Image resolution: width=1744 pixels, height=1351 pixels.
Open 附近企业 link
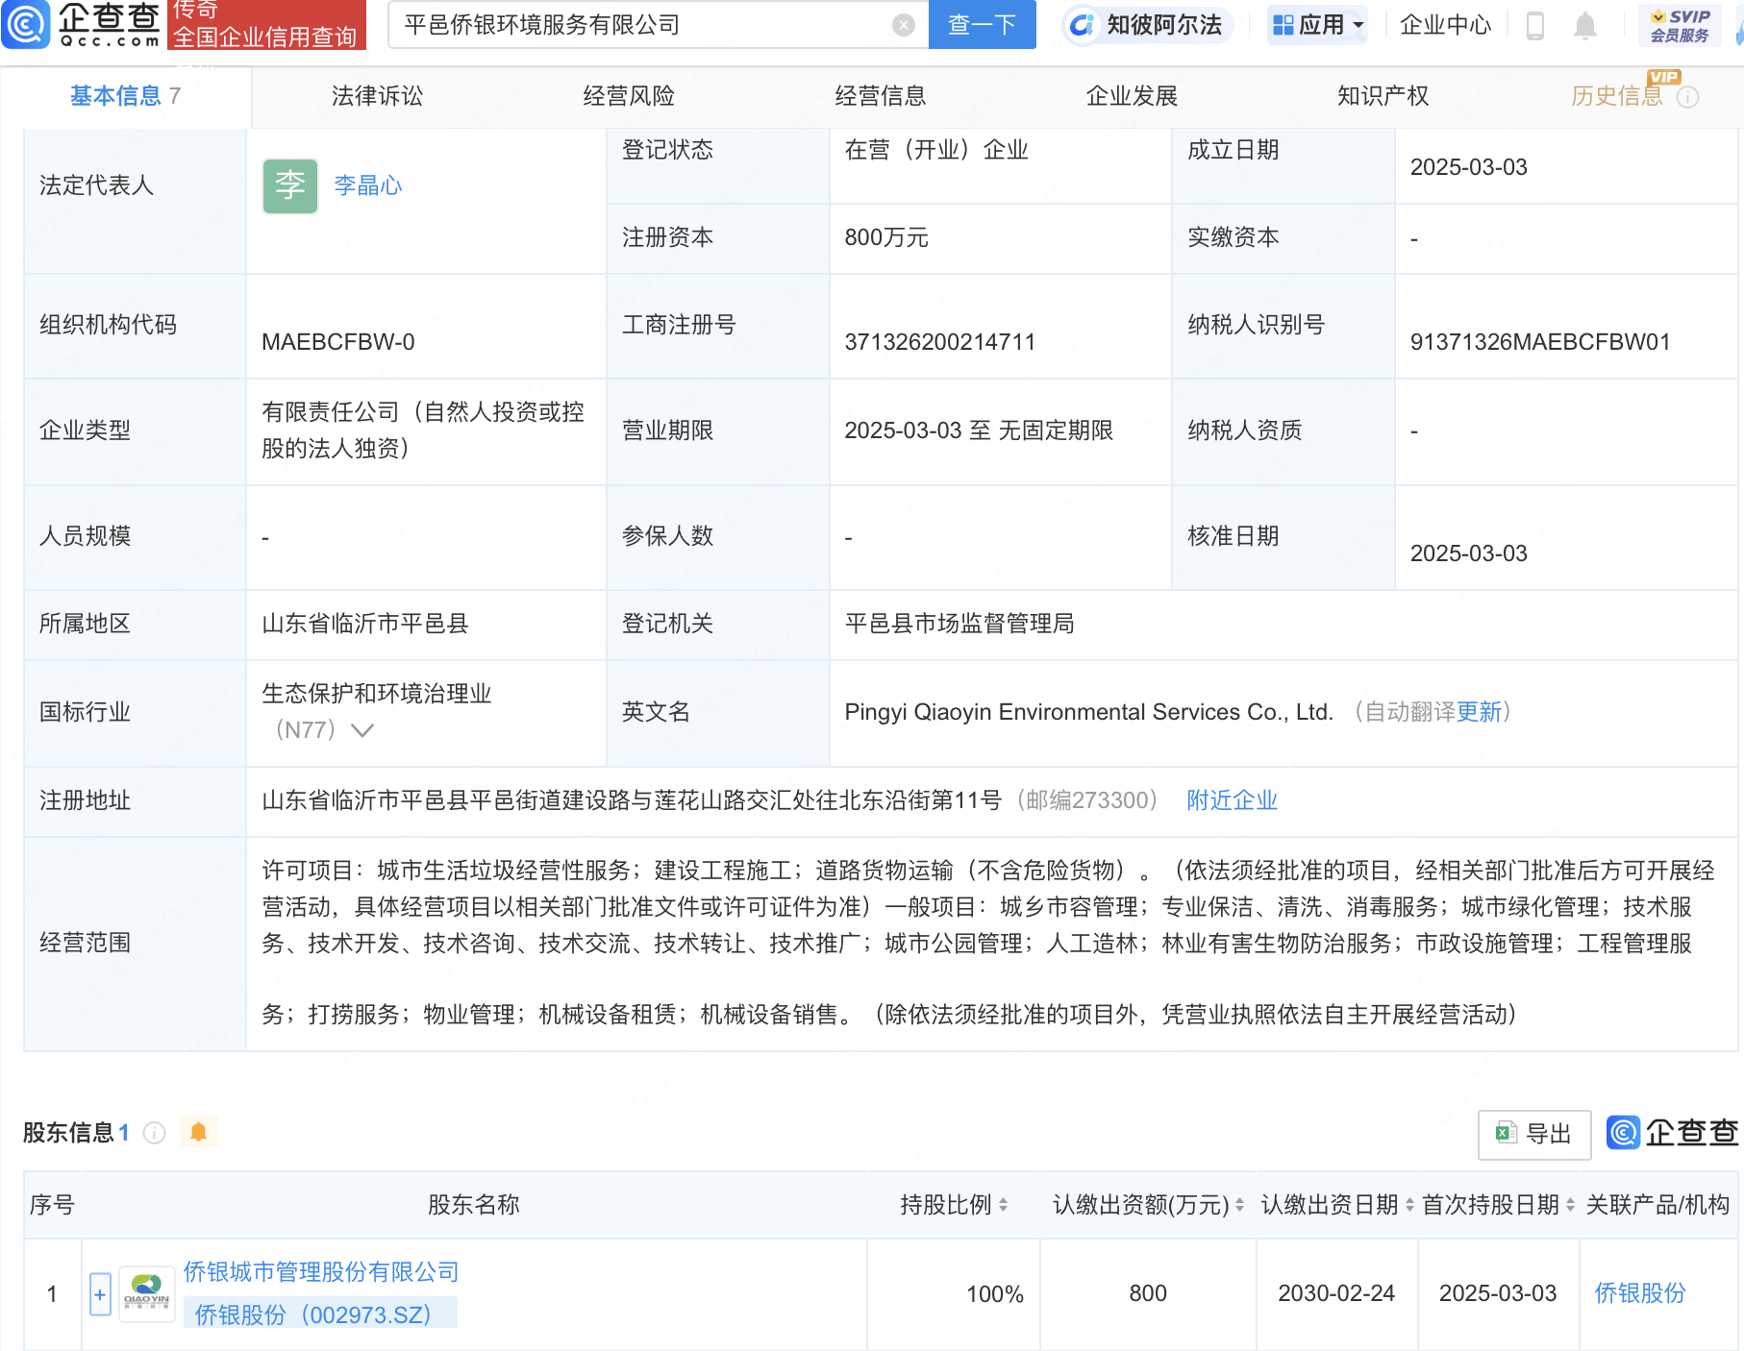coord(1232,800)
